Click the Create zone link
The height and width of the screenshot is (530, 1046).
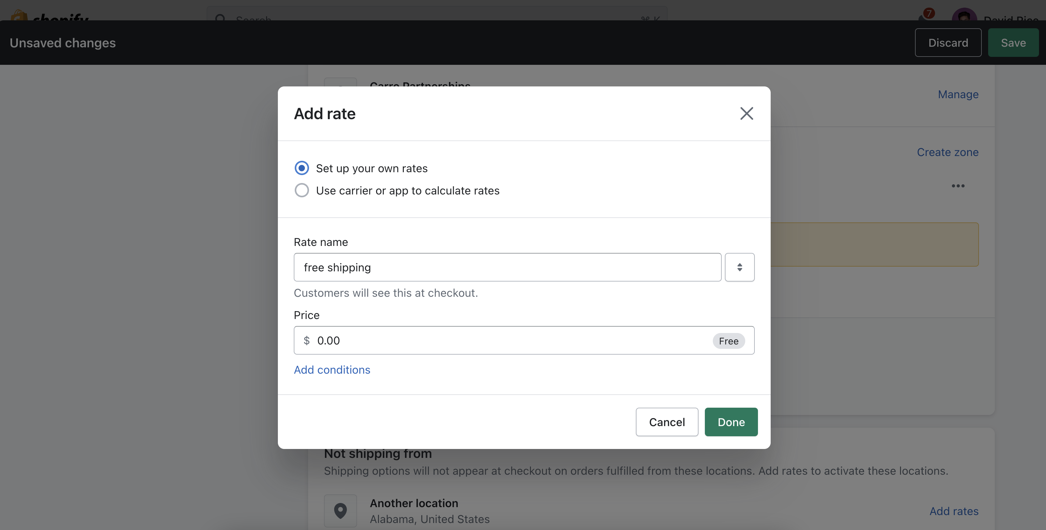click(x=947, y=152)
